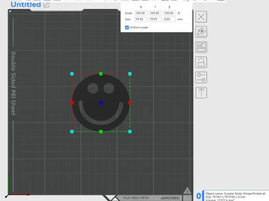The height and width of the screenshot is (201, 269).
Task: Click the bottom-left cyan corner scale handle
Action: (72, 131)
